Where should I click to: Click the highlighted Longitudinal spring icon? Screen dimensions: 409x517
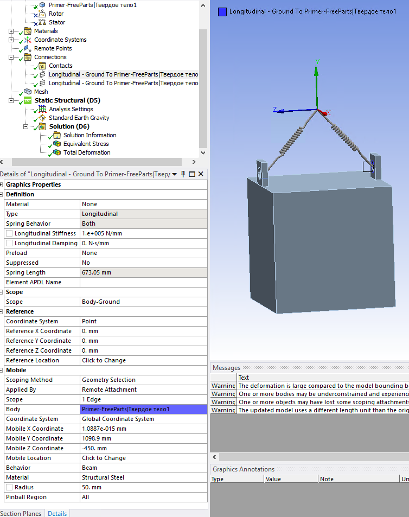[42, 74]
